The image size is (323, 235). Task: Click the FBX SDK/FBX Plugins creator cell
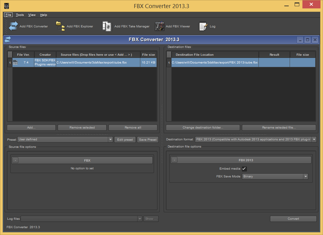coord(45,63)
